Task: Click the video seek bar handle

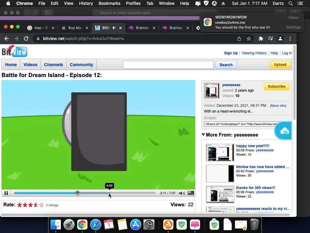Action: [x=77, y=193]
